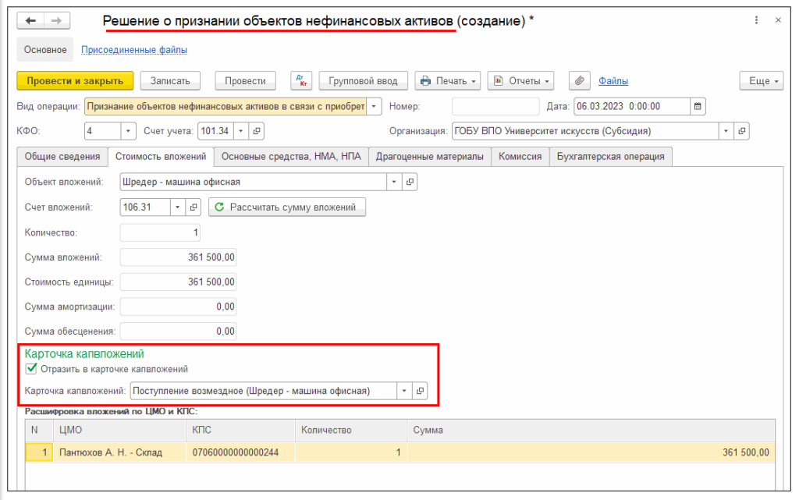
Task: Open the three-dot window menu
Action: 756,20
